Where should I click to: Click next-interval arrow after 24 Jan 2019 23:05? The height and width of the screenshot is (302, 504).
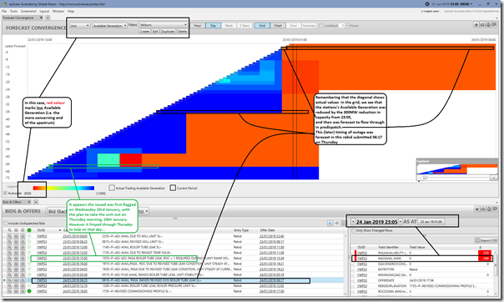pyautogui.click(x=401, y=221)
